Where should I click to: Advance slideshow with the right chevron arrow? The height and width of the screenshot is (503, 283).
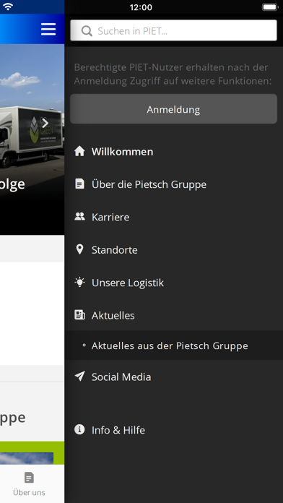[x=45, y=123]
